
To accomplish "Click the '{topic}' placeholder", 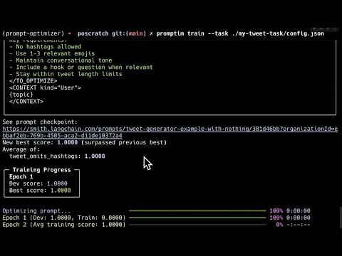I will click(21, 95).
